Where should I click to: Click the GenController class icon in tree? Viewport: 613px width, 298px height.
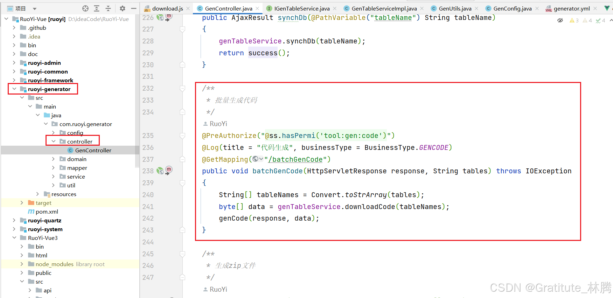tap(70, 150)
